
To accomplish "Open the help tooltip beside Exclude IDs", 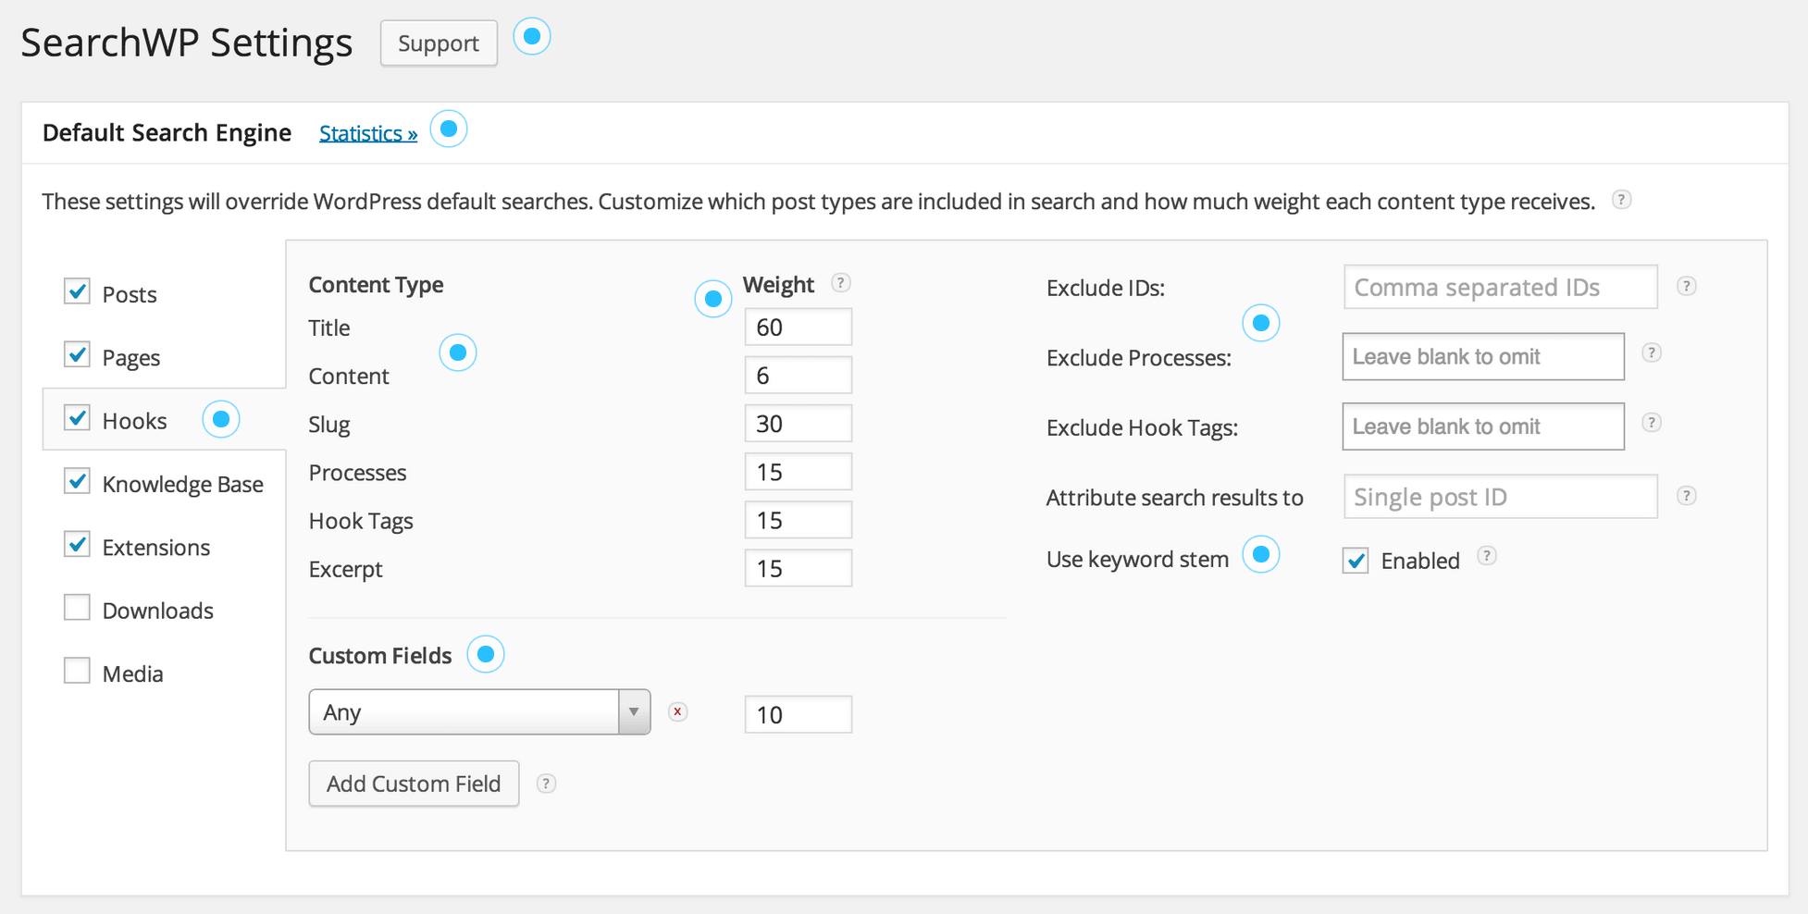I will point(1687,286).
